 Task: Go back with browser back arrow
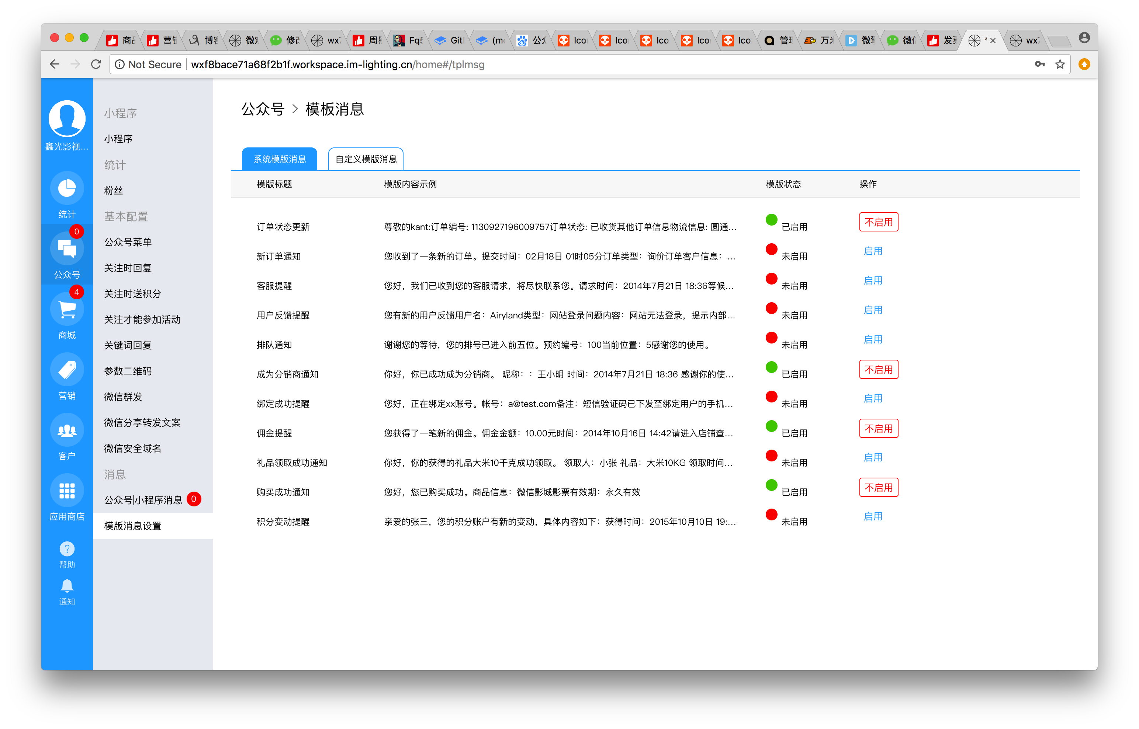(x=55, y=64)
